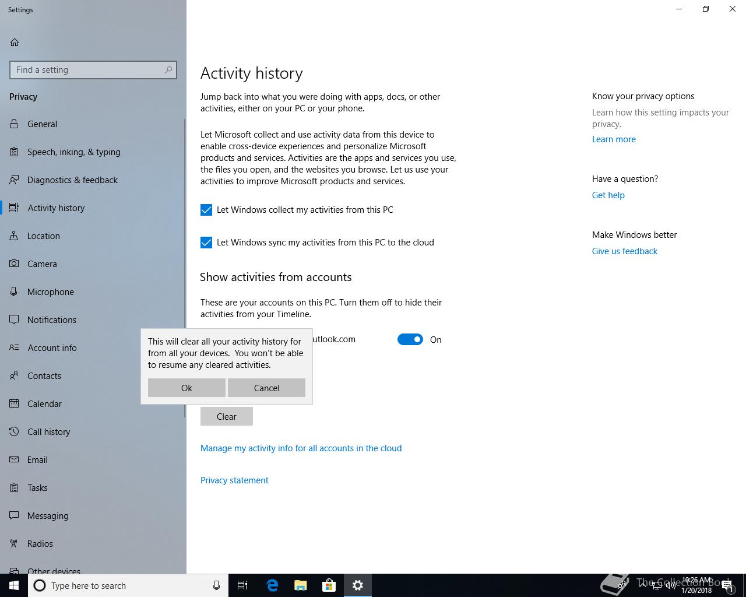Open Microsoft Store from taskbar

329,585
